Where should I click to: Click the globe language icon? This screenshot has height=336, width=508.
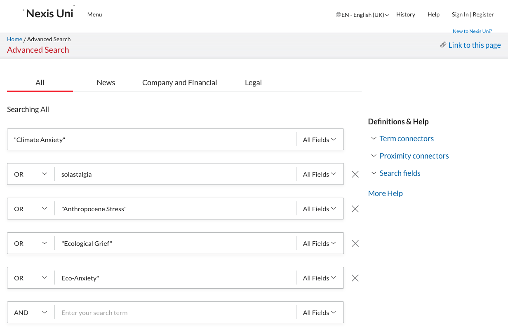338,15
